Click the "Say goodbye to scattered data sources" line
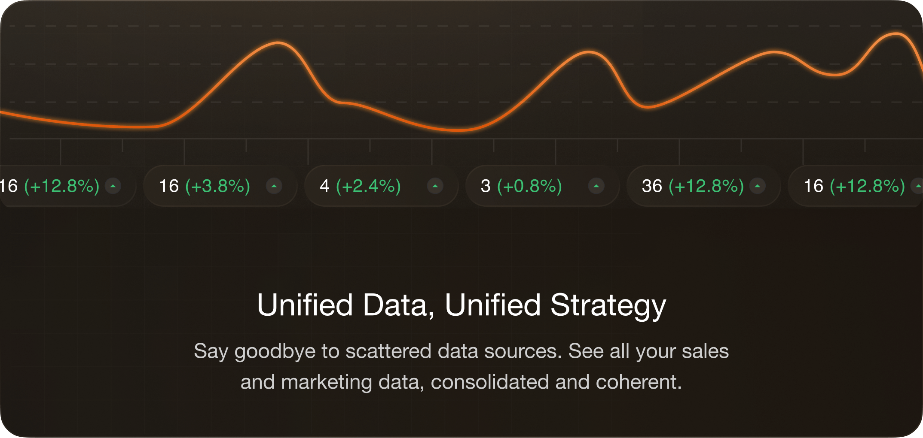This screenshot has width=923, height=438. tap(461, 351)
